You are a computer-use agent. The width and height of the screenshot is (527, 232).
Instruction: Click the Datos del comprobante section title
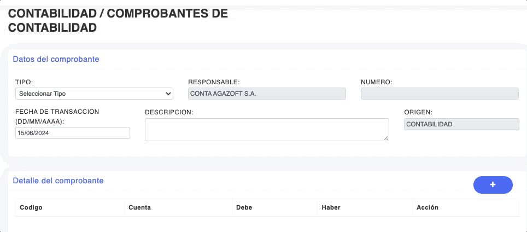[56, 59]
